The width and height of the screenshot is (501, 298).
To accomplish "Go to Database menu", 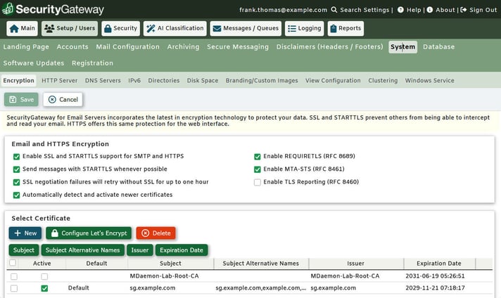I will (438, 47).
